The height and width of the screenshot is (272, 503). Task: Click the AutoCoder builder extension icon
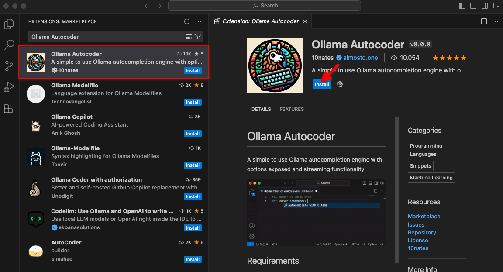coord(36,251)
